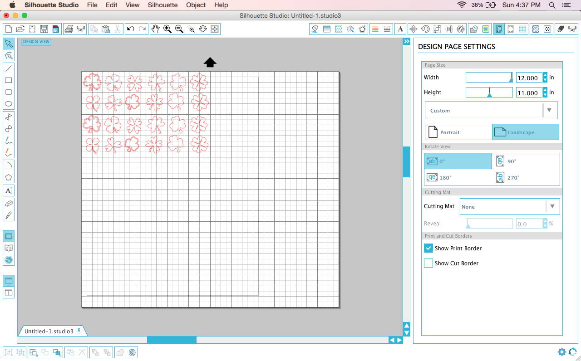This screenshot has width=581, height=361.
Task: Save the document with the floppy disk icon
Action: pyautogui.click(x=44, y=29)
